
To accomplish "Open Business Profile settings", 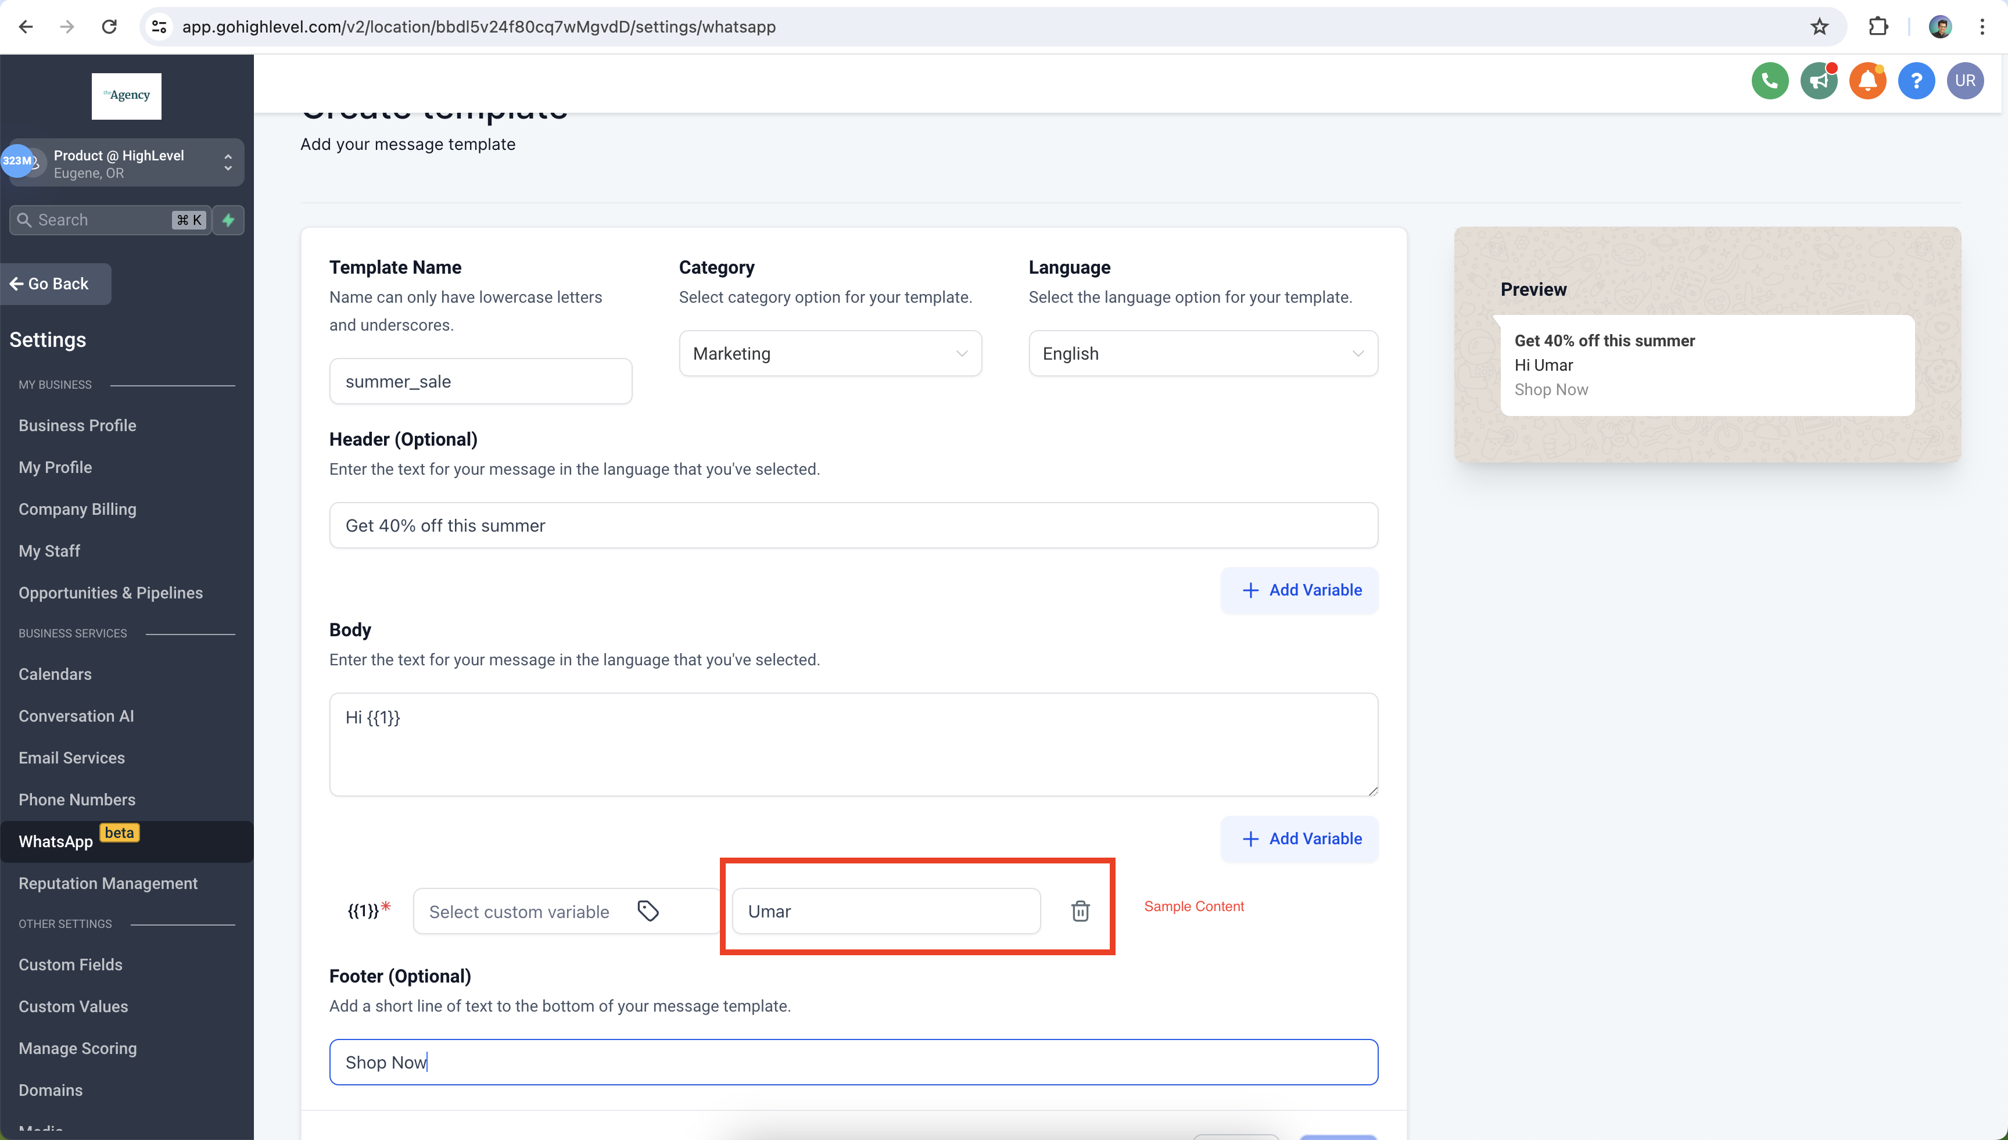I will tap(77, 425).
